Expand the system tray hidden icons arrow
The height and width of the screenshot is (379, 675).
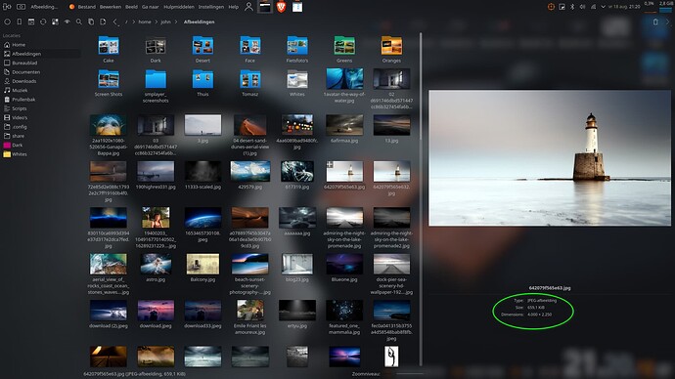603,7
